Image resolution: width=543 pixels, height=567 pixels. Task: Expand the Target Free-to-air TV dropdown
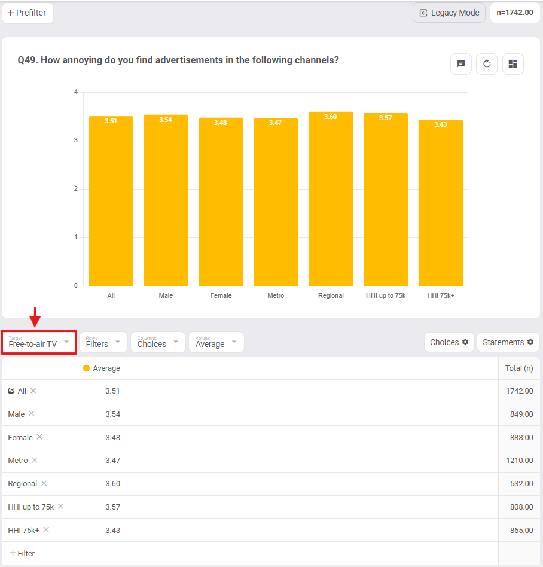39,342
